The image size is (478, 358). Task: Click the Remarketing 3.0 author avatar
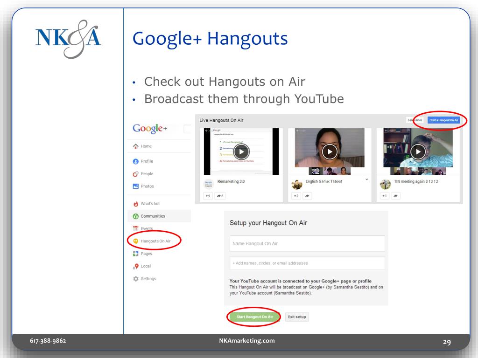coord(209,184)
